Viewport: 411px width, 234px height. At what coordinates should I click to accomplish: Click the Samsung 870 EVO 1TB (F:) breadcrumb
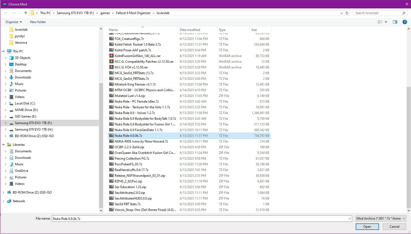coord(75,13)
